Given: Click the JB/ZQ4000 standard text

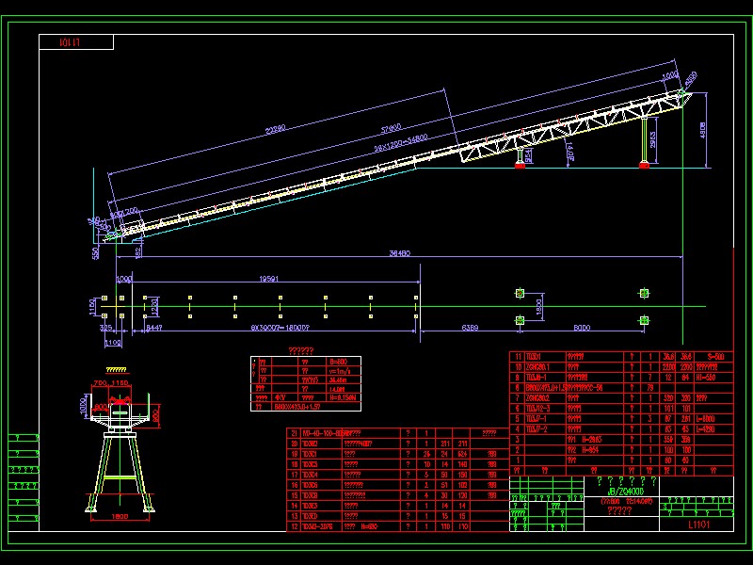Looking at the screenshot, I should coord(626,492).
